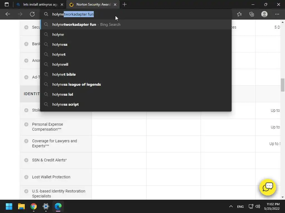Image resolution: width=285 pixels, height=213 pixels.
Task: Click the scrollbar down arrow
Action: (282, 197)
